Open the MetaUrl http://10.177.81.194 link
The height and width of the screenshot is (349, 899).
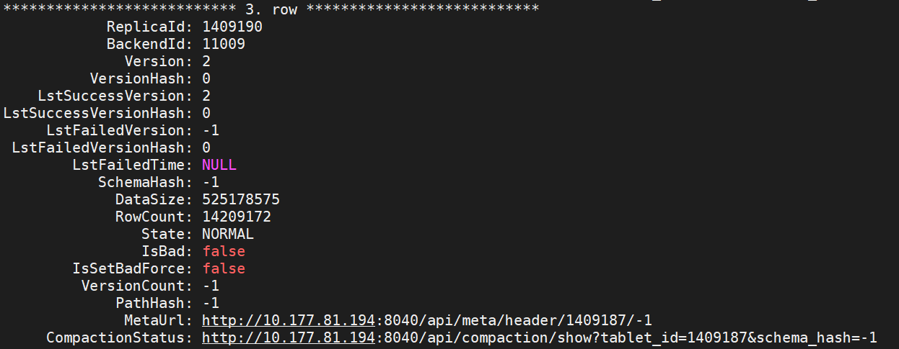tap(288, 320)
